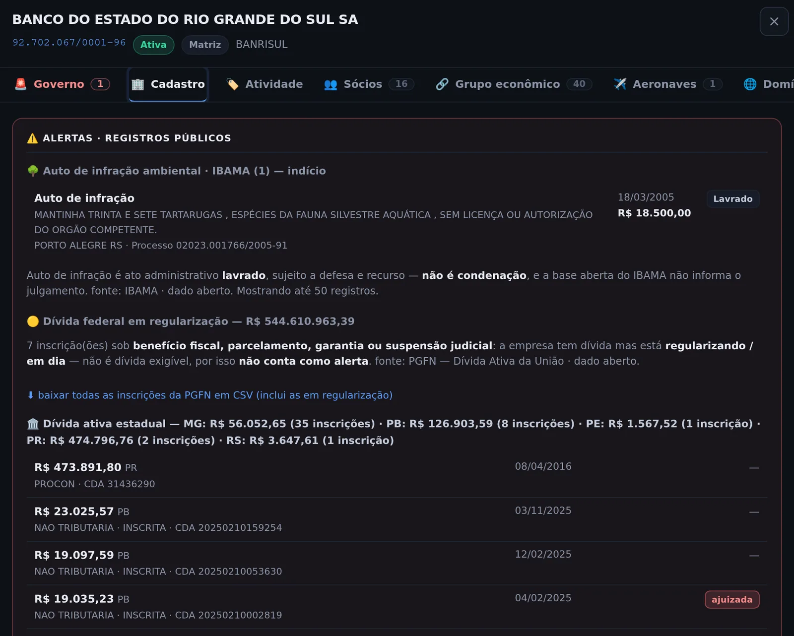Click the bank building icon beside Dívida ativa estadual
Image resolution: width=794 pixels, height=636 pixels.
pos(33,424)
